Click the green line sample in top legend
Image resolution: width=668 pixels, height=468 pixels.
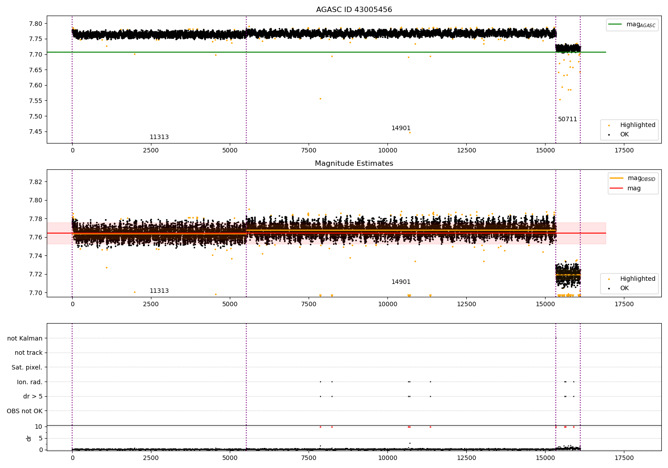(615, 25)
